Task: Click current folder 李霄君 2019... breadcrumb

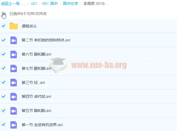Action: 95,4
